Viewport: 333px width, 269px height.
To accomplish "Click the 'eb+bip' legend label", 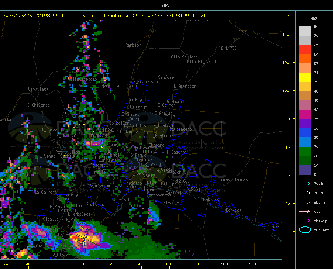I will 320,221.
